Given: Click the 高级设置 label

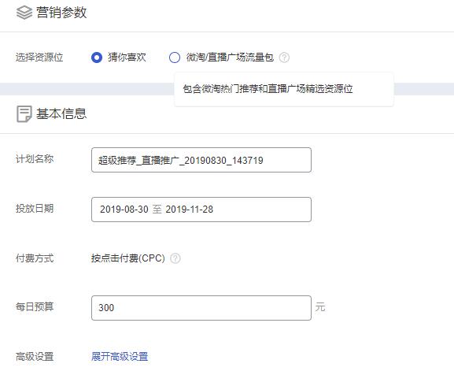Looking at the screenshot, I should coord(35,356).
